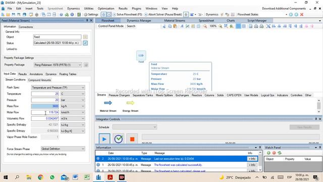The image size is (323, 182).
Task: Click the clock checkmark integrator button
Action: pyautogui.click(x=119, y=139)
